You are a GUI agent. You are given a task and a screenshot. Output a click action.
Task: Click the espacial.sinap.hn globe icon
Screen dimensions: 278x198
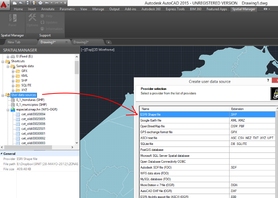click(x=13, y=110)
